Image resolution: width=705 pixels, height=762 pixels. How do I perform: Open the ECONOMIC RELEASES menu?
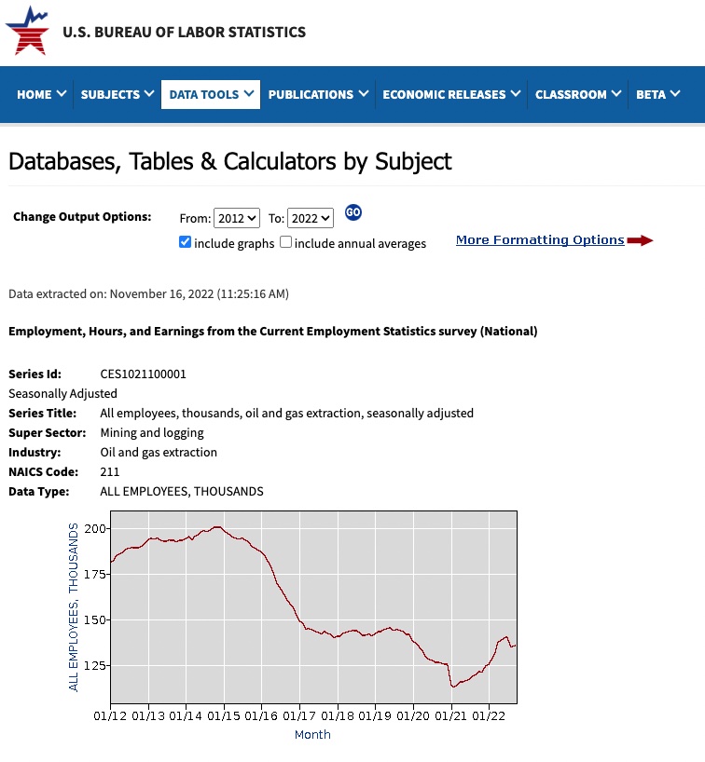click(x=444, y=94)
